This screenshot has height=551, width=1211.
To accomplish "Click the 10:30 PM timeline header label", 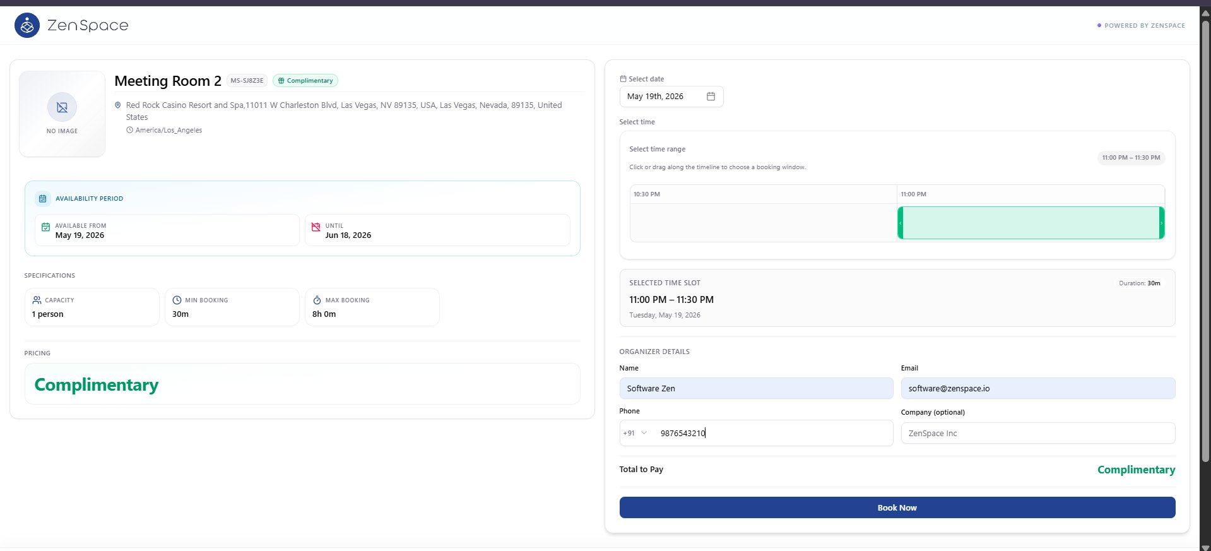I will [x=647, y=194].
